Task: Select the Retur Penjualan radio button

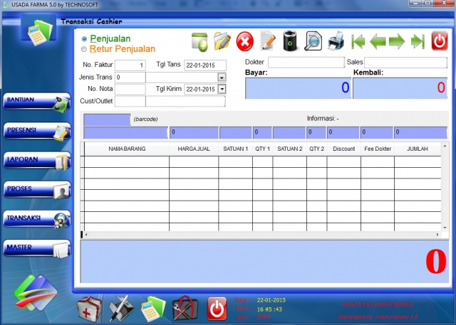Action: (x=85, y=50)
